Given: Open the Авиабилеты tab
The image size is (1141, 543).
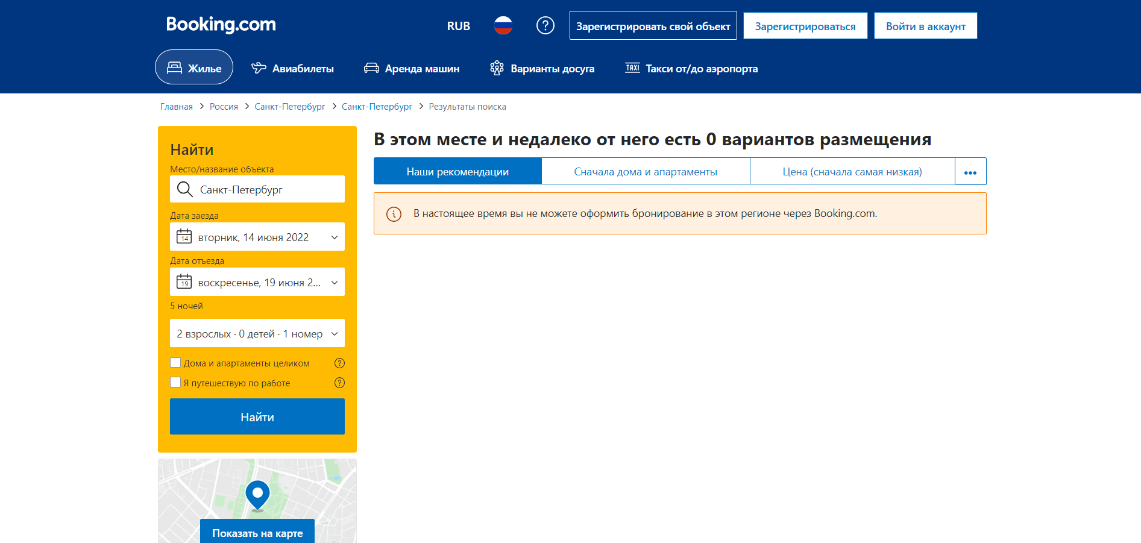Looking at the screenshot, I should (292, 68).
